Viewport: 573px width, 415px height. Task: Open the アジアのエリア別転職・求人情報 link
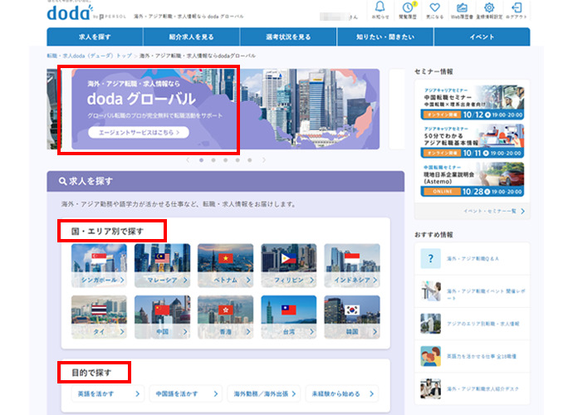click(x=482, y=324)
